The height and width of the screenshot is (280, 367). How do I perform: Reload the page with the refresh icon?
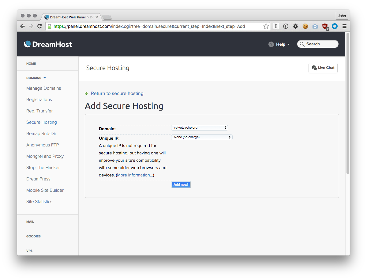click(x=39, y=26)
